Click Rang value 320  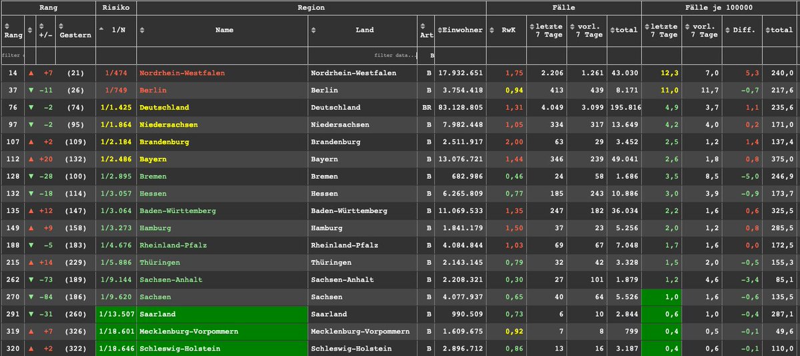point(13,349)
